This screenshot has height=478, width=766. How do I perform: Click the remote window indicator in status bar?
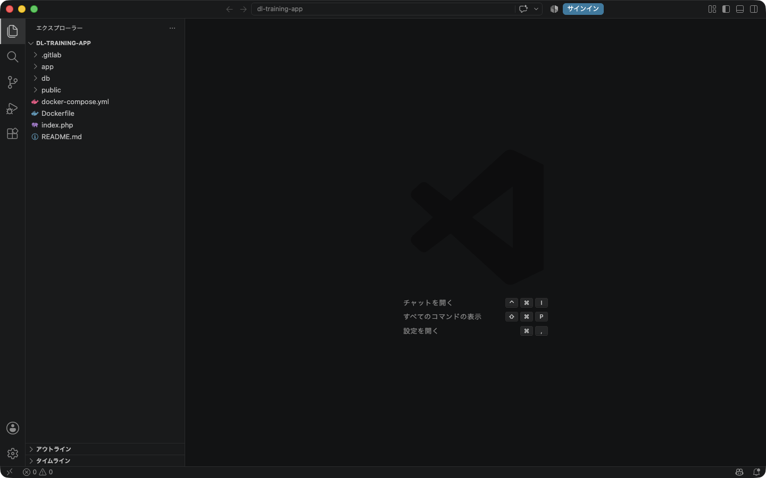(10, 472)
